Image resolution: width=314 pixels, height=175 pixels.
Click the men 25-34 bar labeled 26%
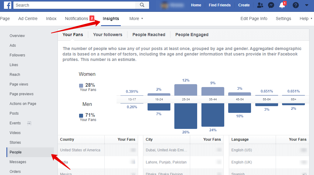click(x=186, y=116)
